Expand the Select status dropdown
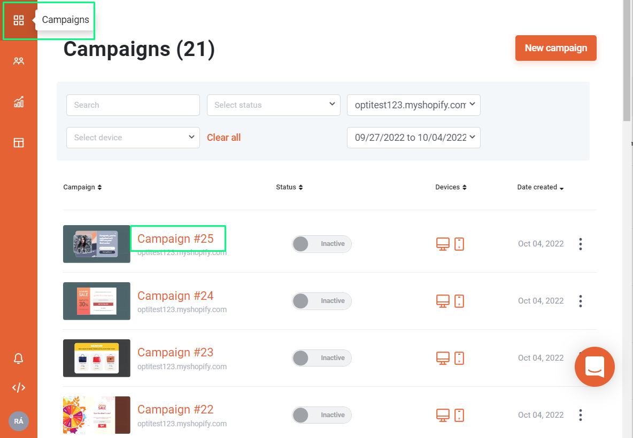The image size is (633, 438). (x=274, y=105)
